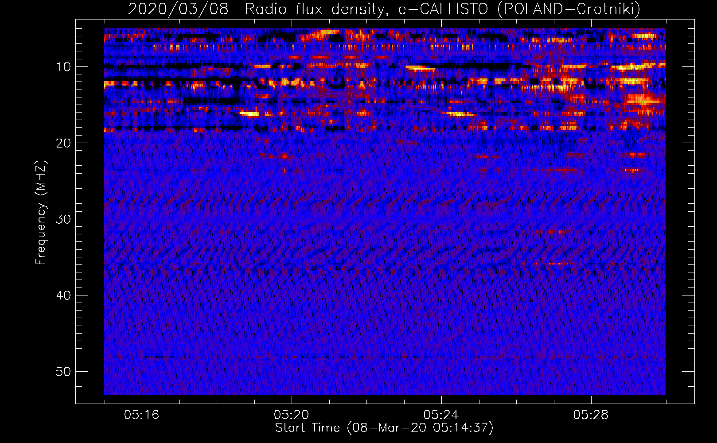Click the 30 MHz frequency tick label
Viewport: 717px width, 443px height.
tap(64, 219)
